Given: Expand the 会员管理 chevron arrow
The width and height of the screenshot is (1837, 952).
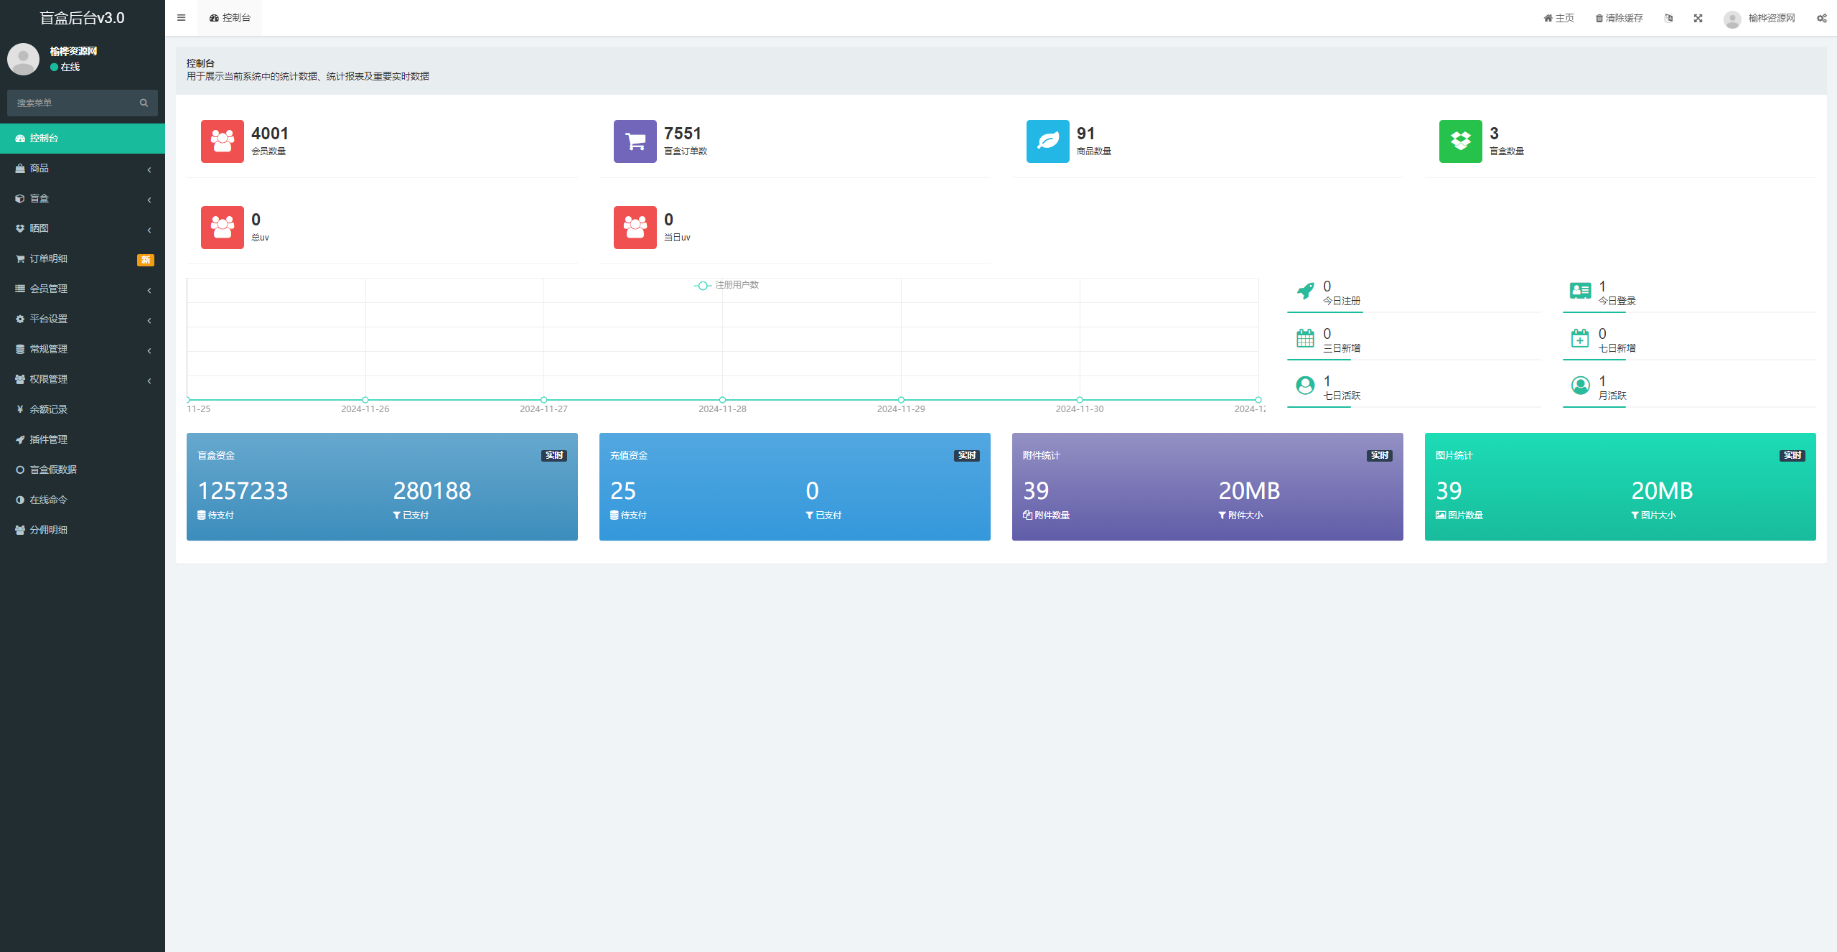Looking at the screenshot, I should coord(149,290).
